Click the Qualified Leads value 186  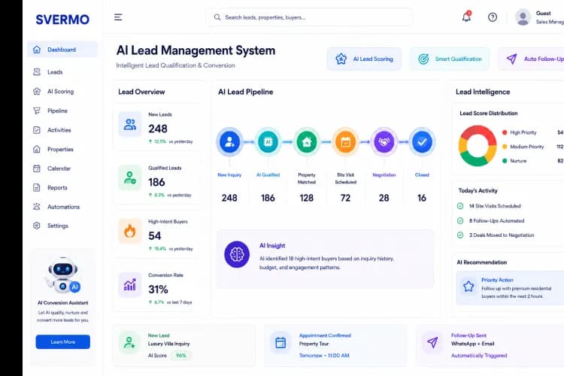pos(157,183)
